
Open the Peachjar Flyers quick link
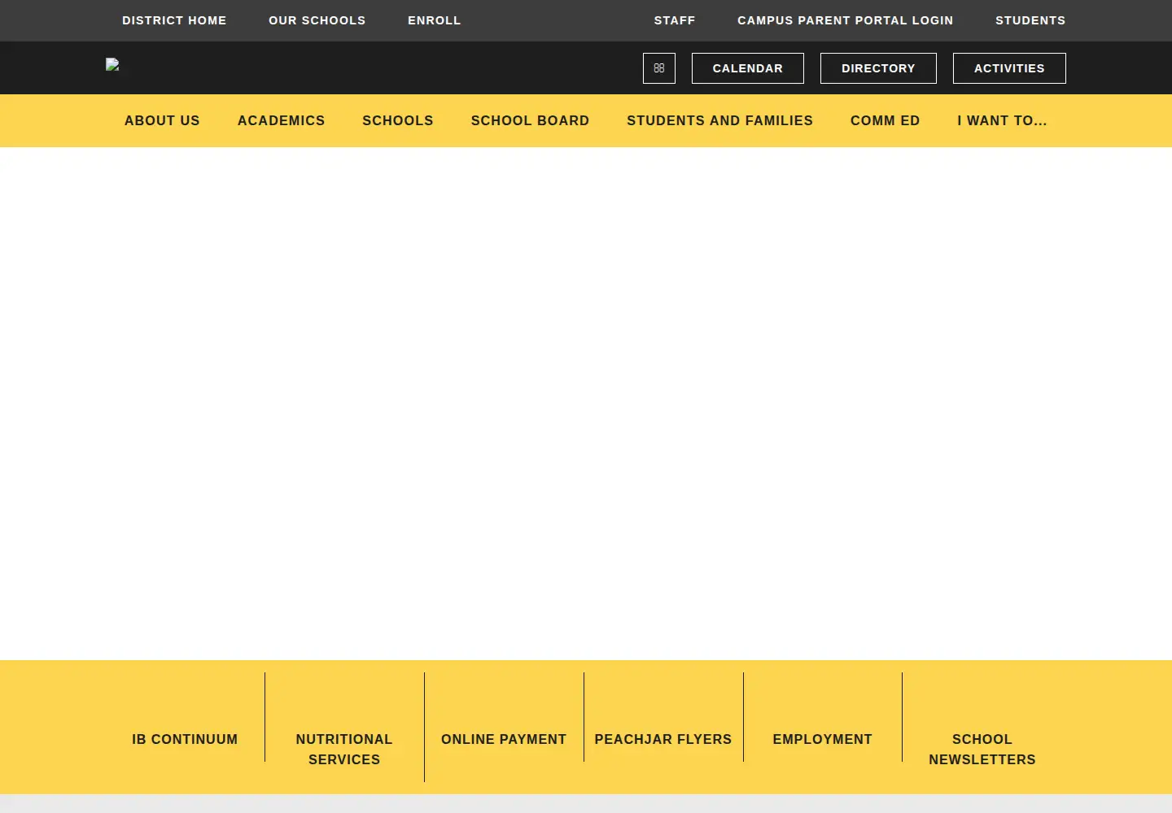tap(663, 739)
